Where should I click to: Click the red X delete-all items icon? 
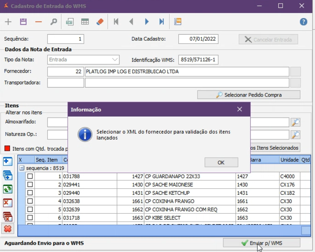point(8,228)
